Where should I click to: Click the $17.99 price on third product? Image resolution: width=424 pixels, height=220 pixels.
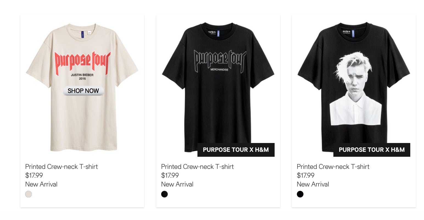[306, 175]
